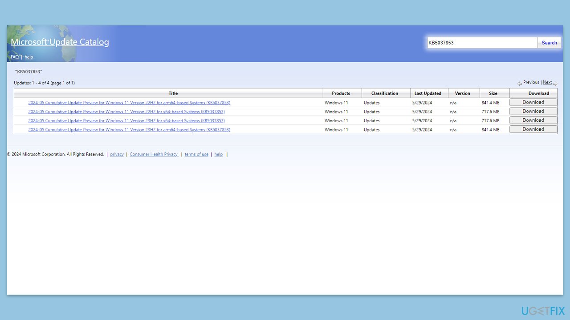Click the Microsoft Update Catalog title link
Screen dimensions: 570x320
pos(60,42)
